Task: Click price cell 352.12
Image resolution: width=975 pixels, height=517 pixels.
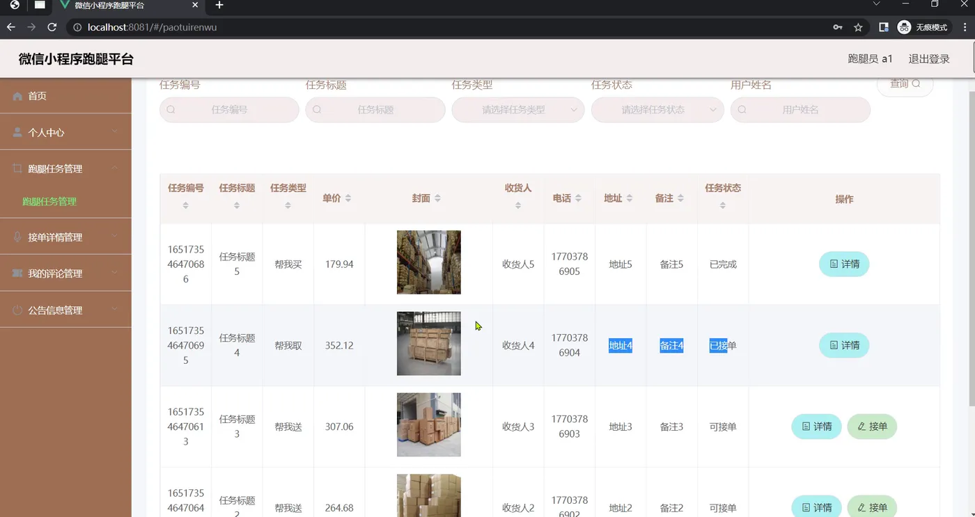Action: pyautogui.click(x=339, y=345)
